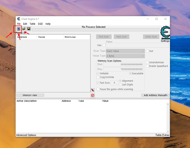Enable CopyOnWrite option
The width and height of the screenshot is (190, 148).
click(x=98, y=77)
